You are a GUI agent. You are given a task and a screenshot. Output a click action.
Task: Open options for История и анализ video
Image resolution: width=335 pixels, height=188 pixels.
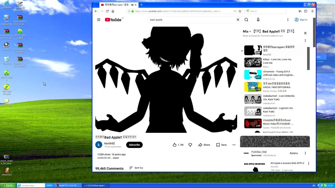[309, 163]
